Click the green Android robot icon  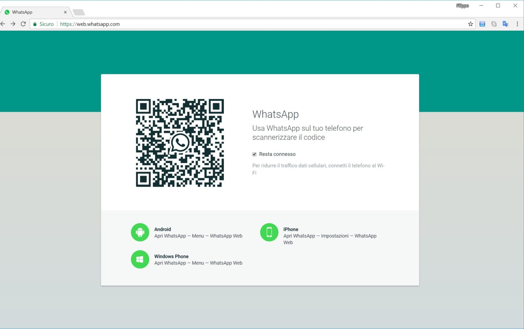(x=140, y=232)
